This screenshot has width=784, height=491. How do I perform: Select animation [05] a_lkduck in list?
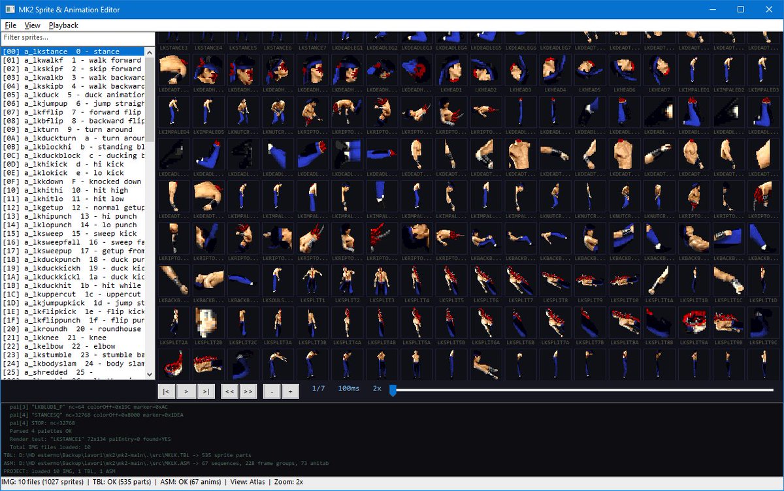pyautogui.click(x=73, y=95)
